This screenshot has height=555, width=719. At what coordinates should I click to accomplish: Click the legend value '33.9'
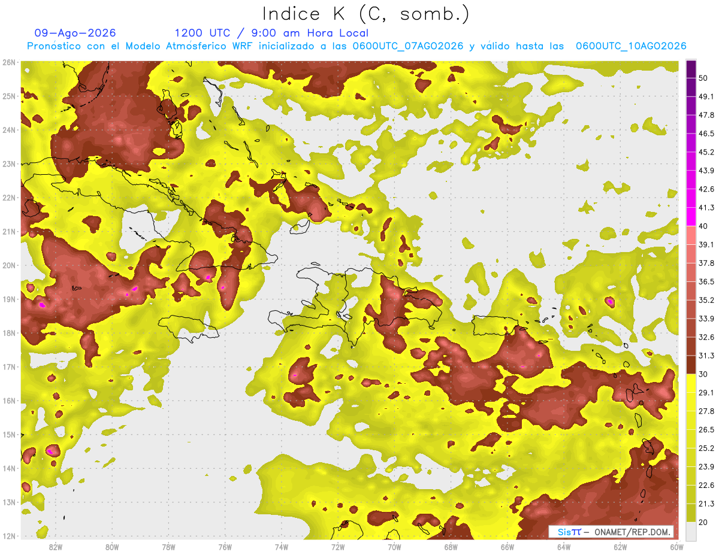coord(706,319)
